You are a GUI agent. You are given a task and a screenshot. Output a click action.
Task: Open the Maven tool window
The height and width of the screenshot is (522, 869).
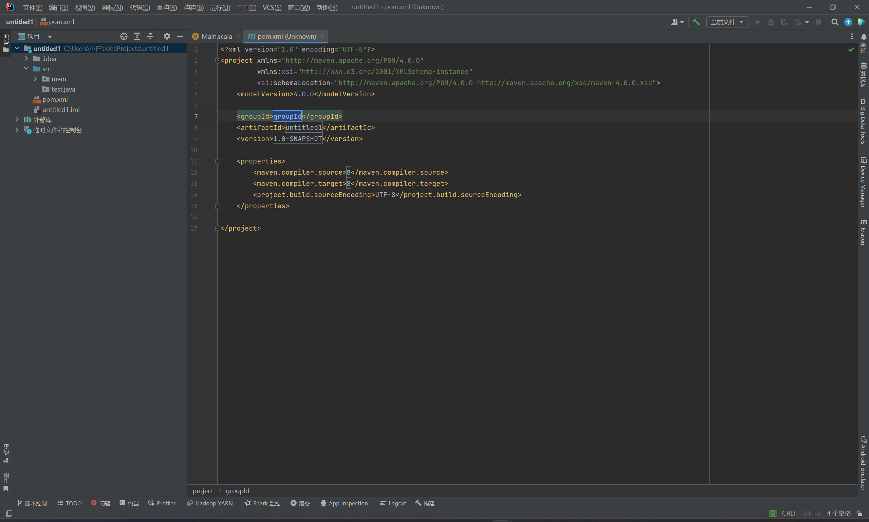click(863, 232)
